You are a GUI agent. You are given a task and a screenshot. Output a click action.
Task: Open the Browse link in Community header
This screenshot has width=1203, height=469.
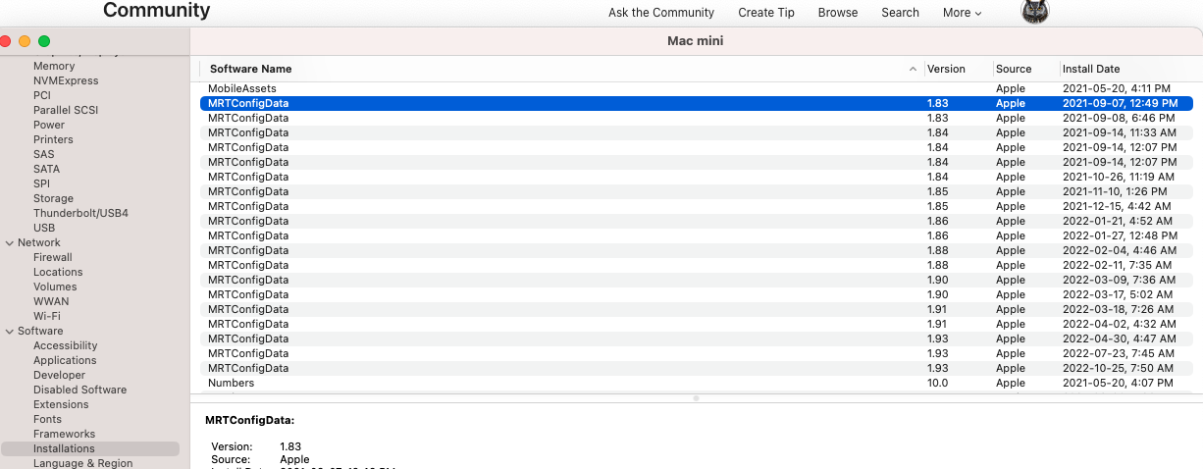838,13
